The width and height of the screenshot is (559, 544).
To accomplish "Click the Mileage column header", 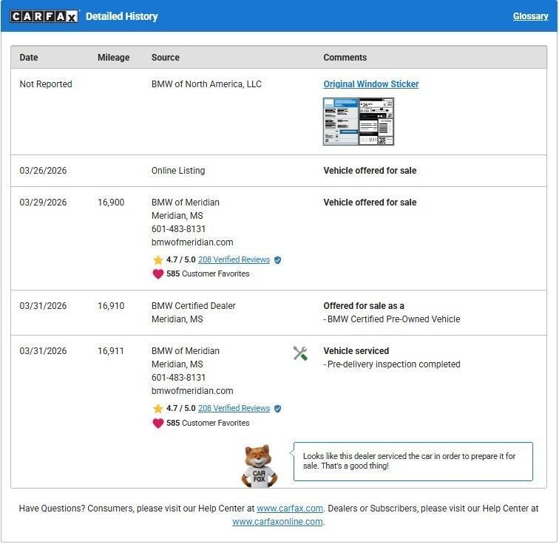I will 113,58.
